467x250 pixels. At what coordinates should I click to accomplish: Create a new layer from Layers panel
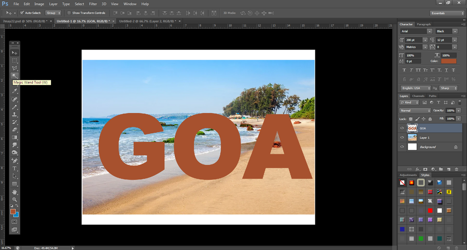point(449,169)
